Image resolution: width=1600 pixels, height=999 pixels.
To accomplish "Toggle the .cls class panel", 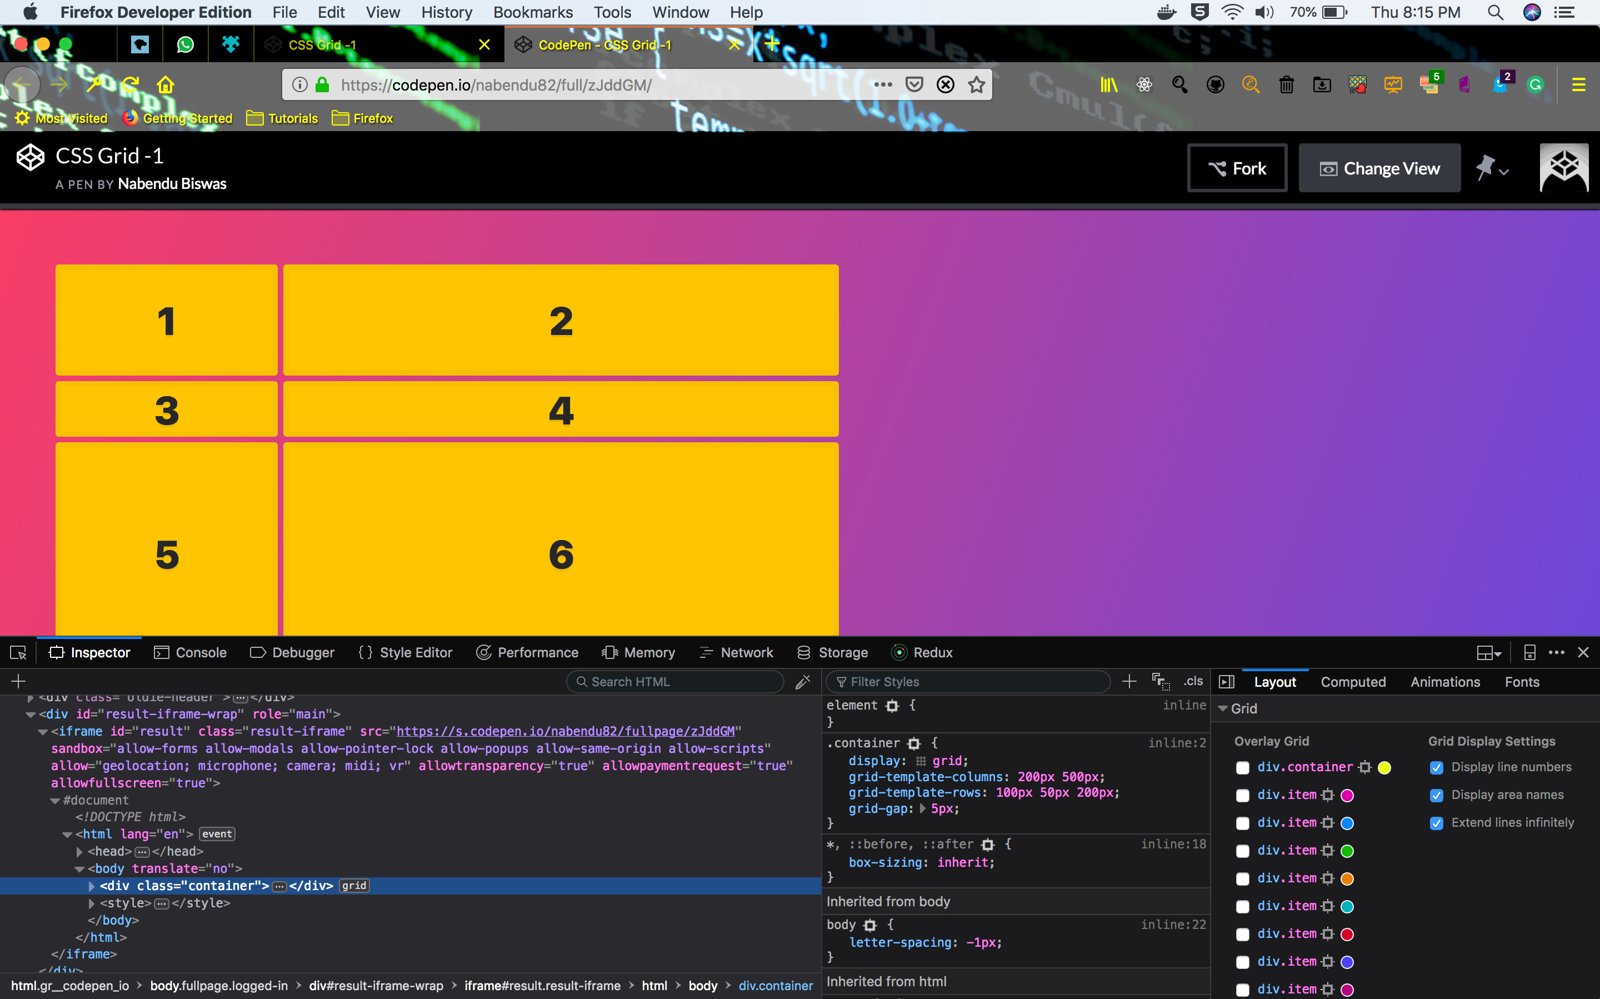I will pyautogui.click(x=1193, y=681).
